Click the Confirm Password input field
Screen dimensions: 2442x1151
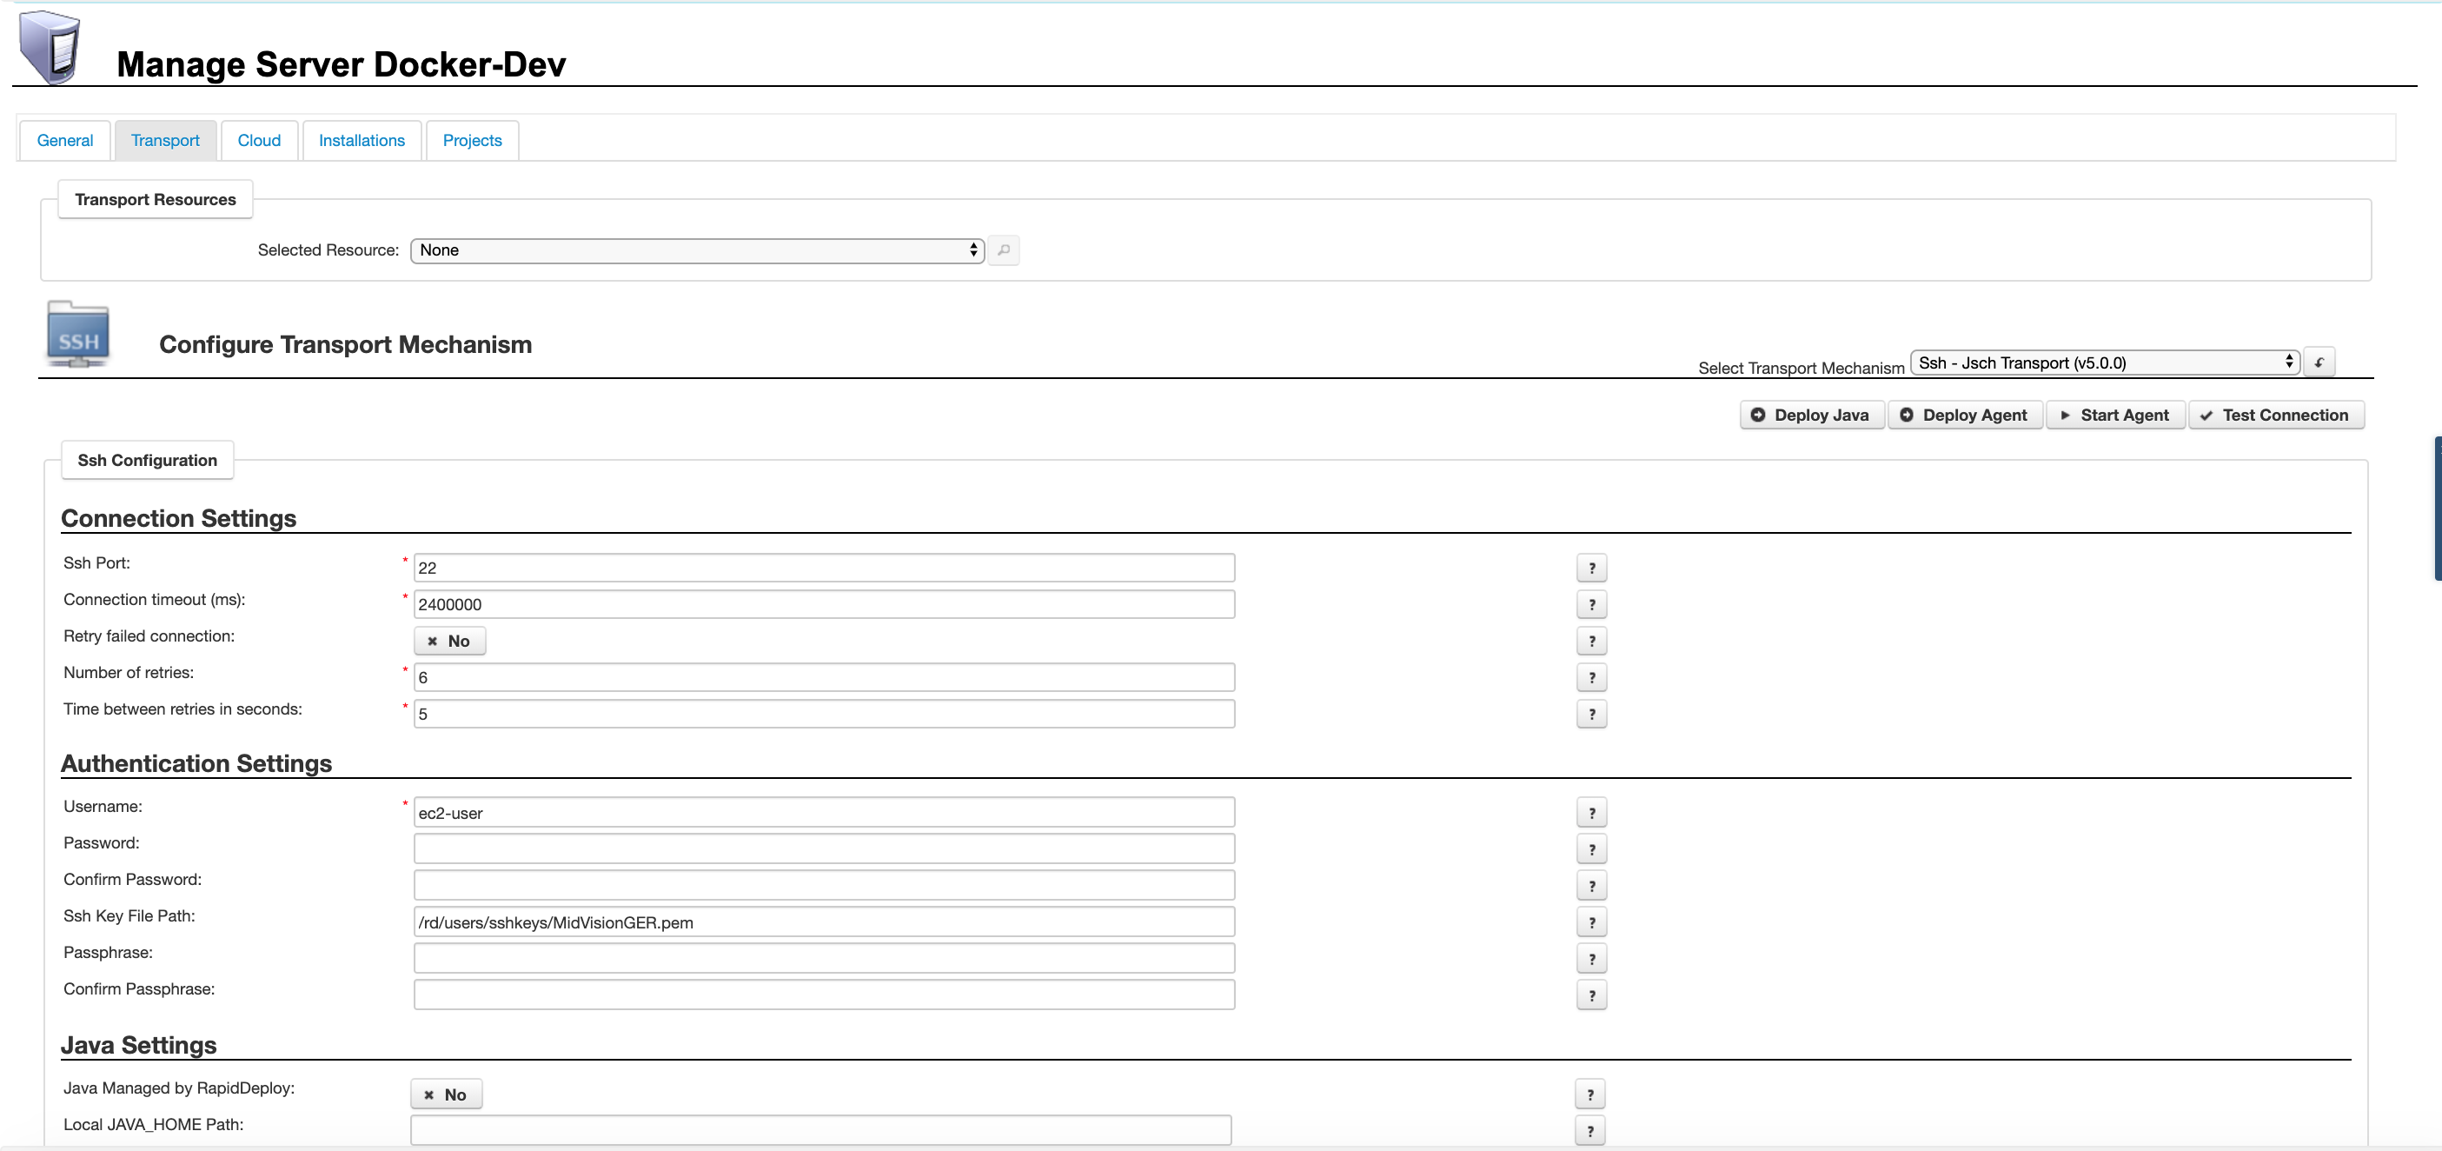point(824,886)
